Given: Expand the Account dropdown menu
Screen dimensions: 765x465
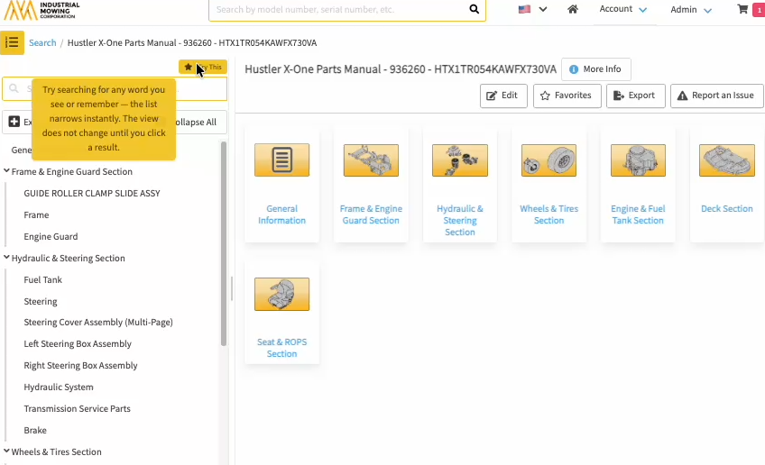Looking at the screenshot, I should [x=623, y=10].
